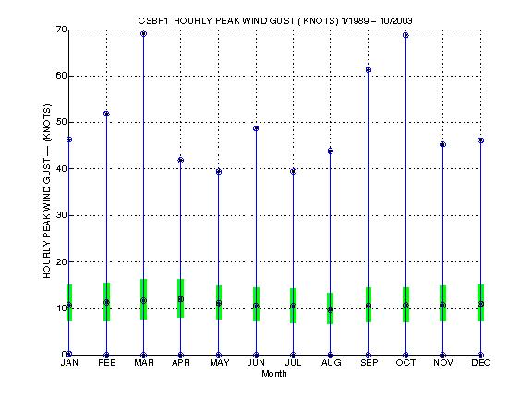
Task: Click the June minimum marker at zero
Action: pos(256,355)
